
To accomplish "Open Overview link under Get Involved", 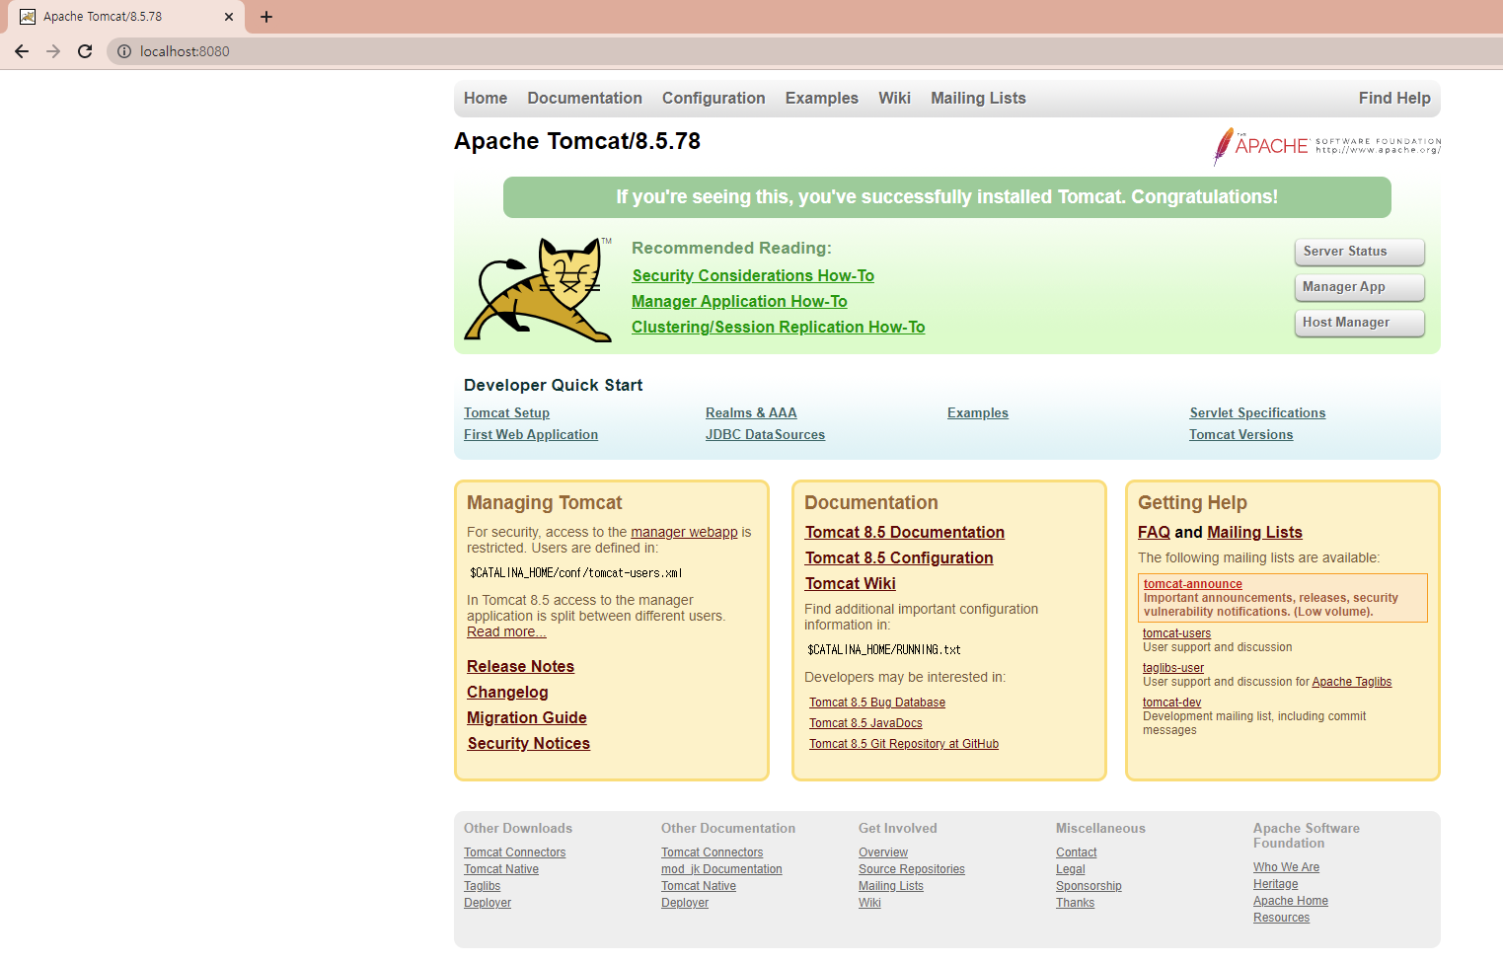I will point(883,852).
